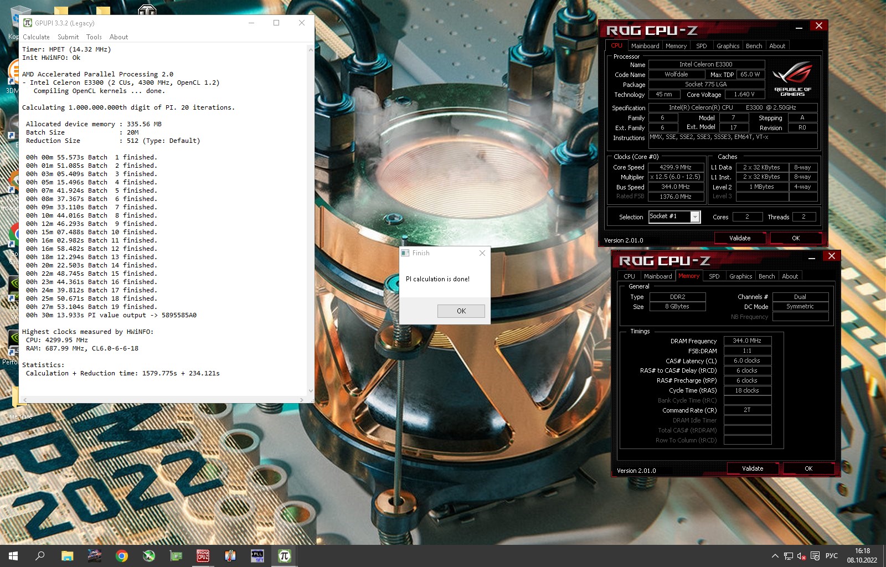886x567 pixels.
Task: Confirm the PI calculation done dialog OK
Action: 461,311
